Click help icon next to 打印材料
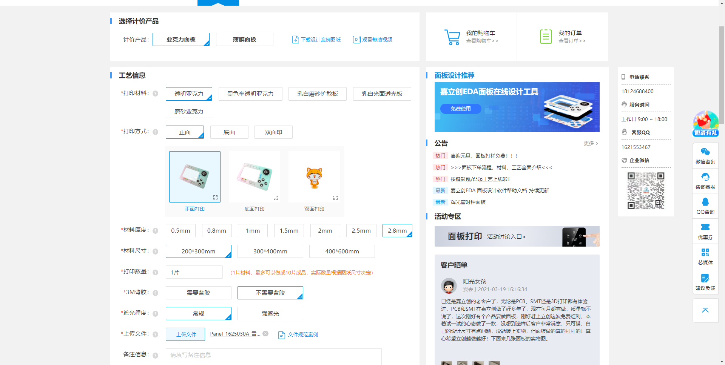Viewport: 725px width, 365px height. (155, 94)
